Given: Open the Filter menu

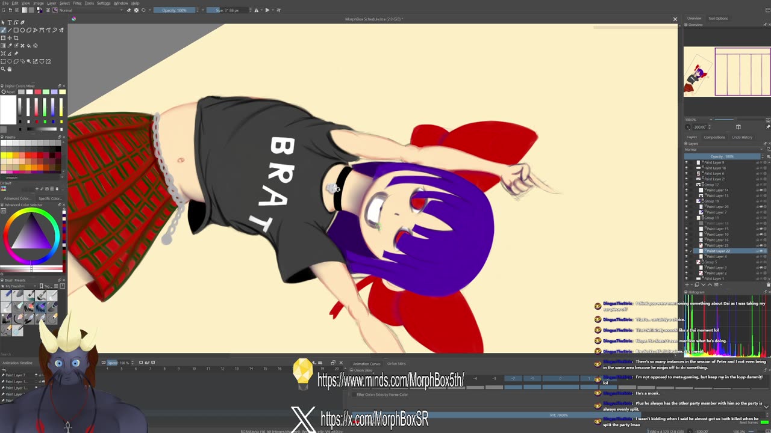Looking at the screenshot, I should [x=77, y=3].
